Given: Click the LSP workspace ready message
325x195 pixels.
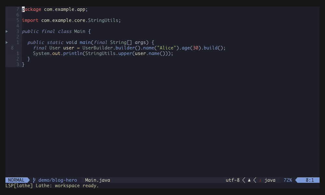Looking at the screenshot, I should [52, 186].
